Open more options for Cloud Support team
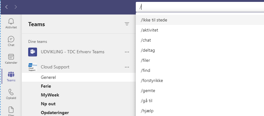The width and height of the screenshot is (264, 116). point(127,67)
